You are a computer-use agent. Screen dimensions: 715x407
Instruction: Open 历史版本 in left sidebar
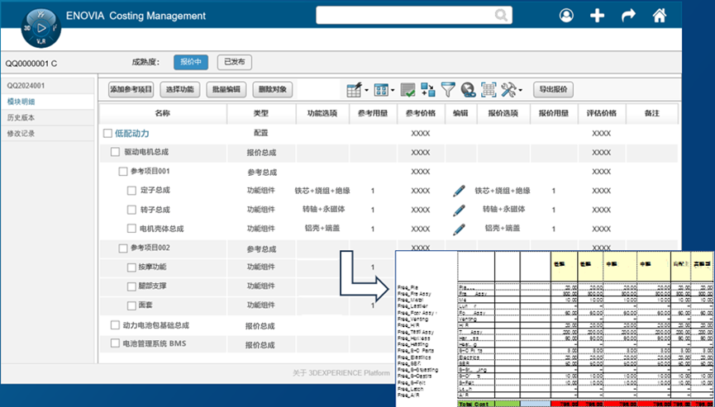(x=21, y=117)
